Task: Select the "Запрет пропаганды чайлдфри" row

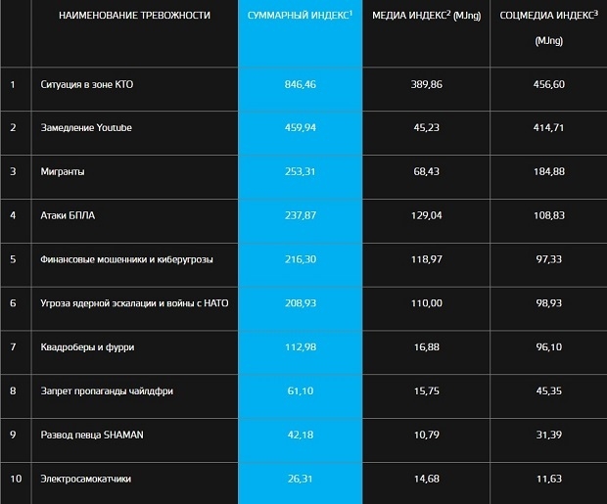Action: tap(109, 391)
